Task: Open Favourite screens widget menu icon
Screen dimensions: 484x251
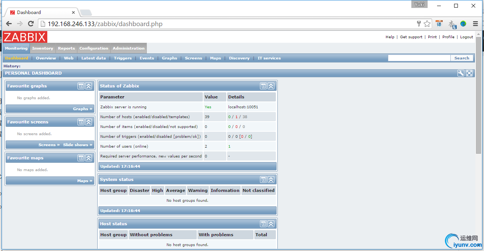Action: (x=81, y=122)
